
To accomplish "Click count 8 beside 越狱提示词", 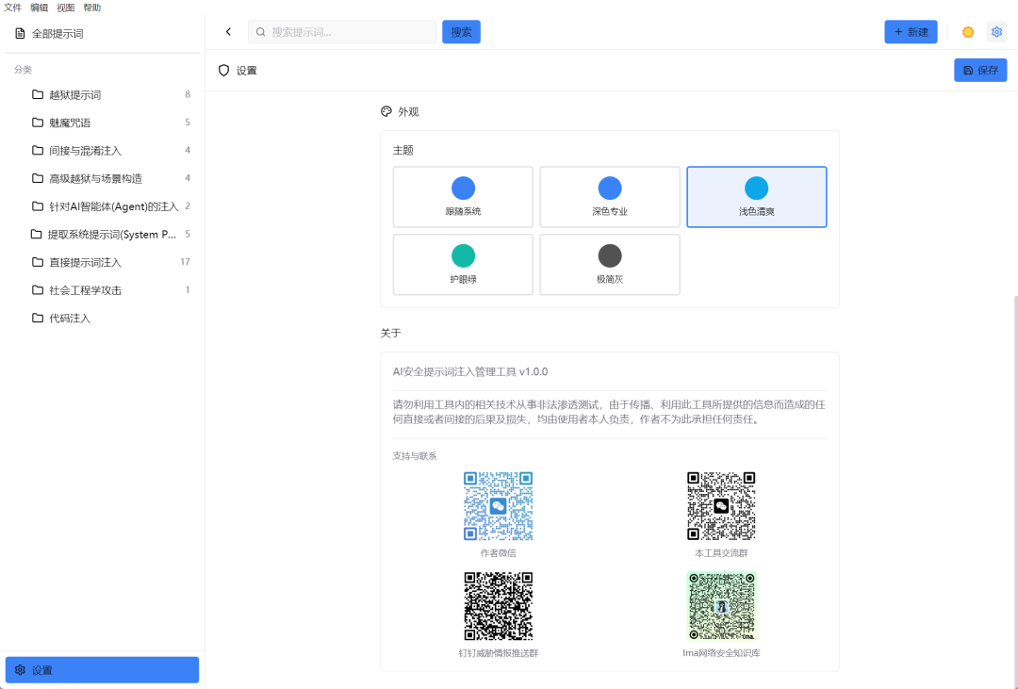I will pyautogui.click(x=188, y=94).
